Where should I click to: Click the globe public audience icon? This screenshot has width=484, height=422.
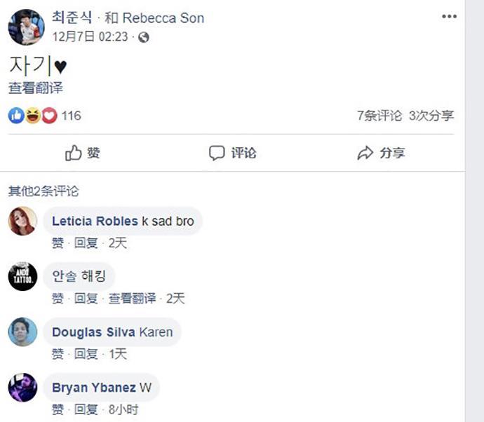144,37
